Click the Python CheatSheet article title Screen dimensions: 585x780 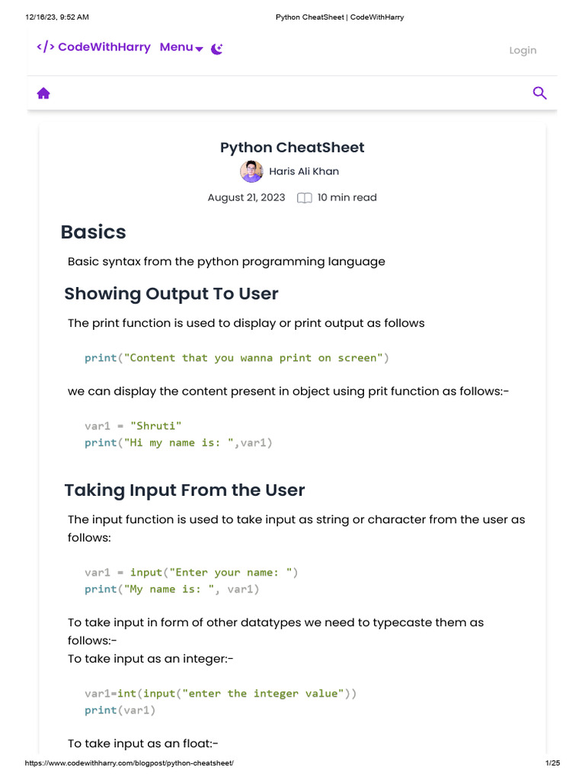(292, 148)
